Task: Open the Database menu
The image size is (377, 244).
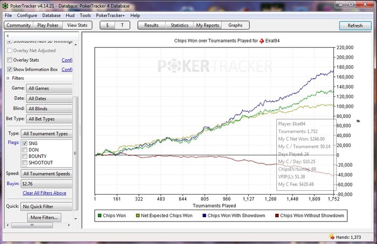Action: (51, 16)
